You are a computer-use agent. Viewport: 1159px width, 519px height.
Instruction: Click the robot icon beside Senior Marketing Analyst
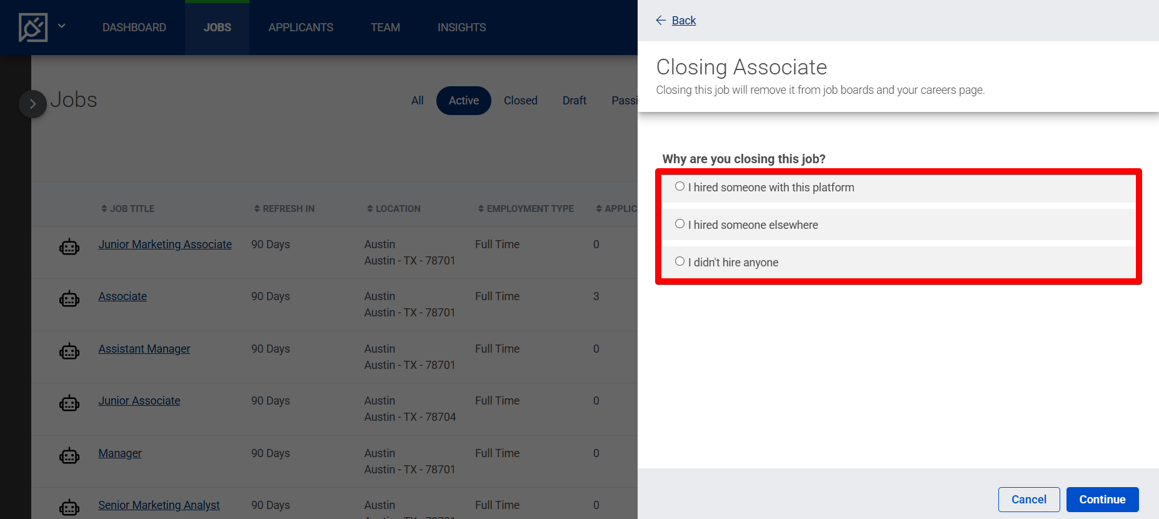[x=69, y=508]
